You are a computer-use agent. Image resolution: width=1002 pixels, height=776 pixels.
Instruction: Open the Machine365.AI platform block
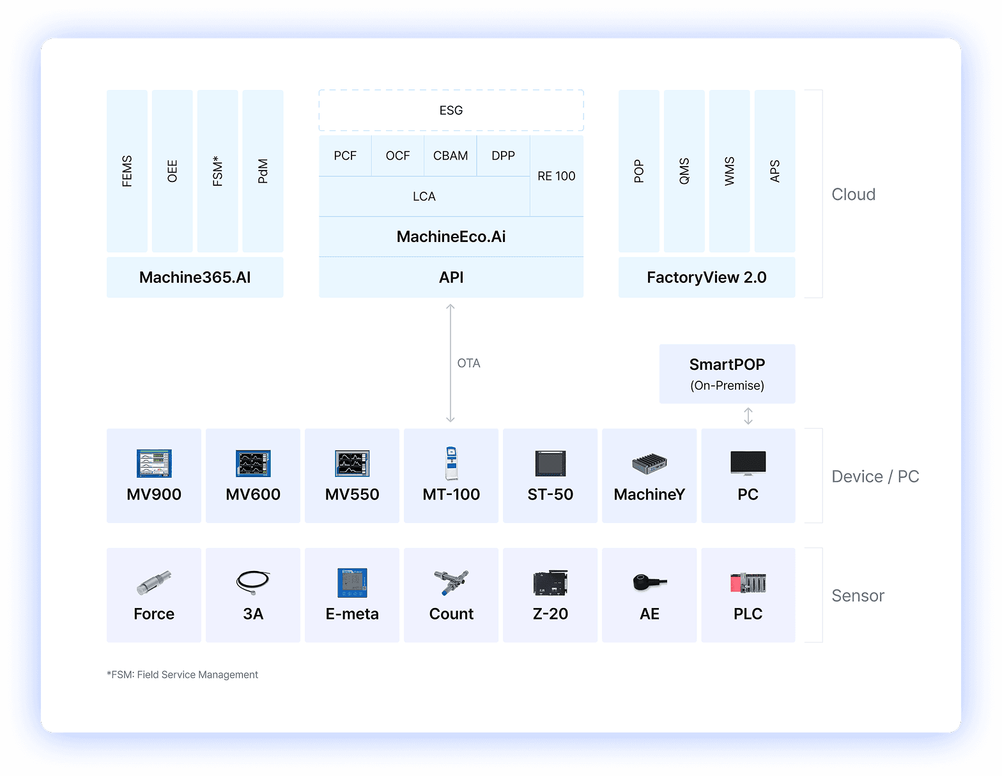pos(195,277)
